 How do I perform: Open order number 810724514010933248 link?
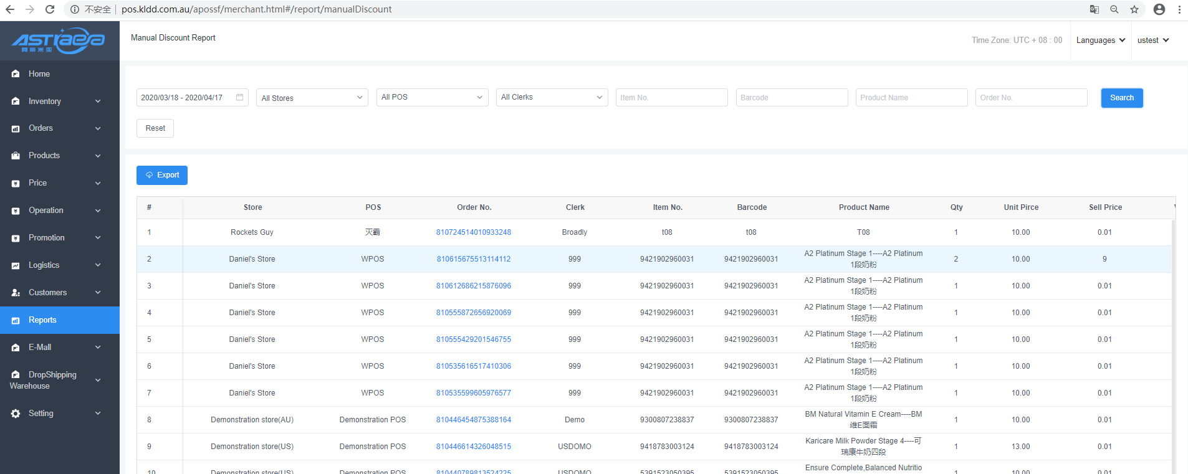coord(473,232)
